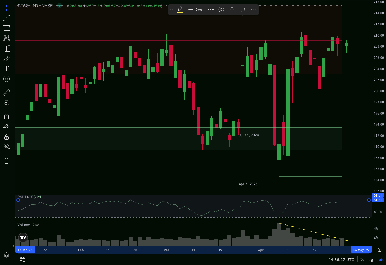The image size is (386, 265).
Task: Open the emoji icons tool
Action: 6,79
